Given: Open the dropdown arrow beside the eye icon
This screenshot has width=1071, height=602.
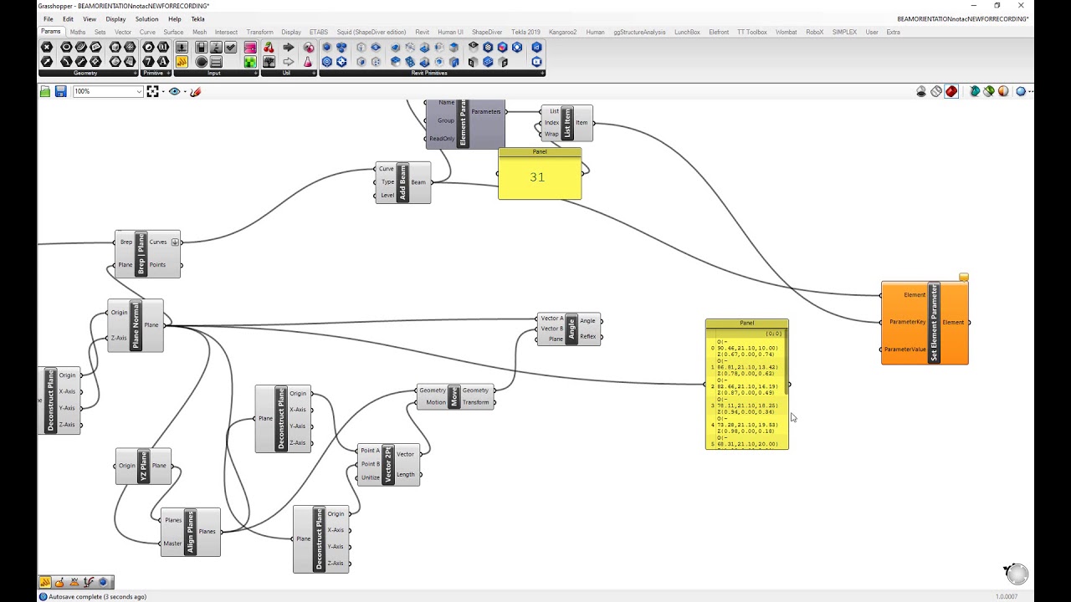Looking at the screenshot, I should click(184, 91).
